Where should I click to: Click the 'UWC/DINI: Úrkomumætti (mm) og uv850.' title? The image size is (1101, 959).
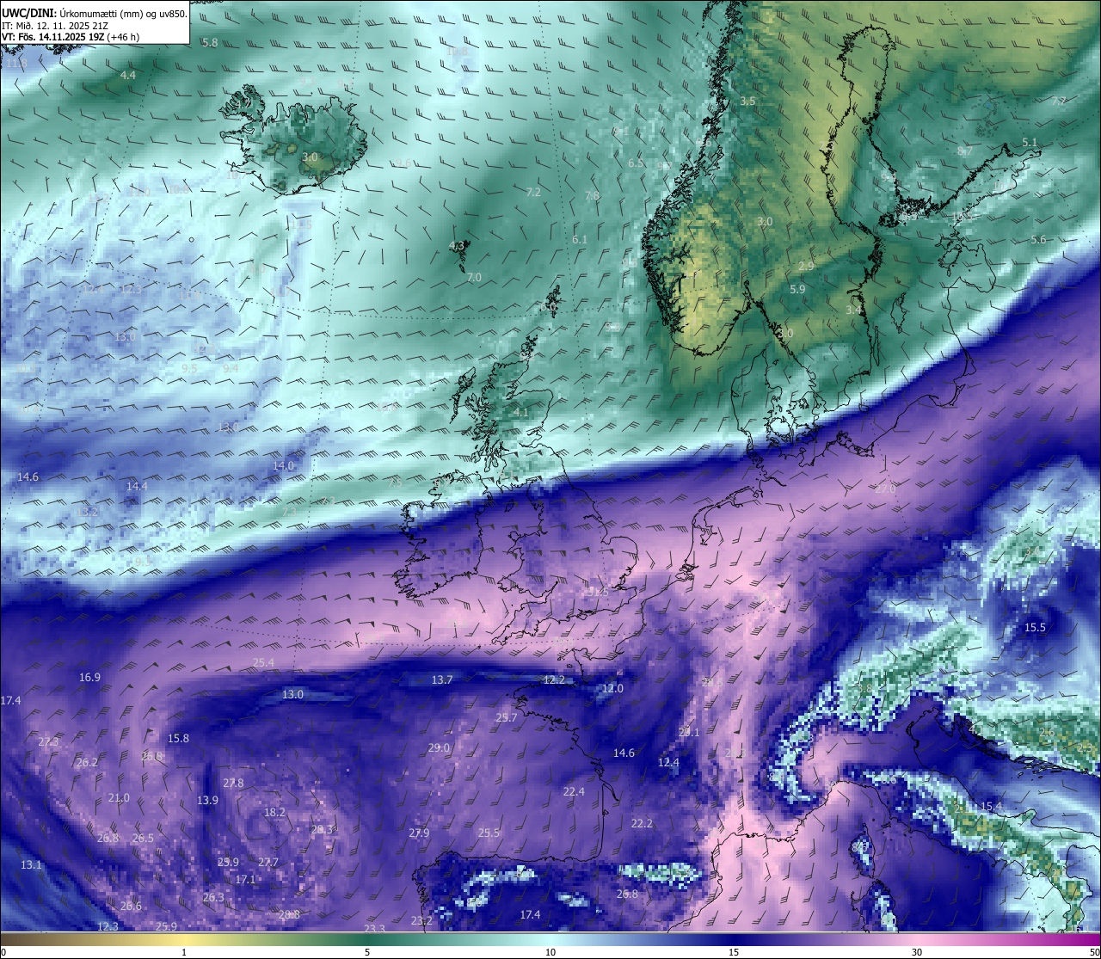coord(94,14)
